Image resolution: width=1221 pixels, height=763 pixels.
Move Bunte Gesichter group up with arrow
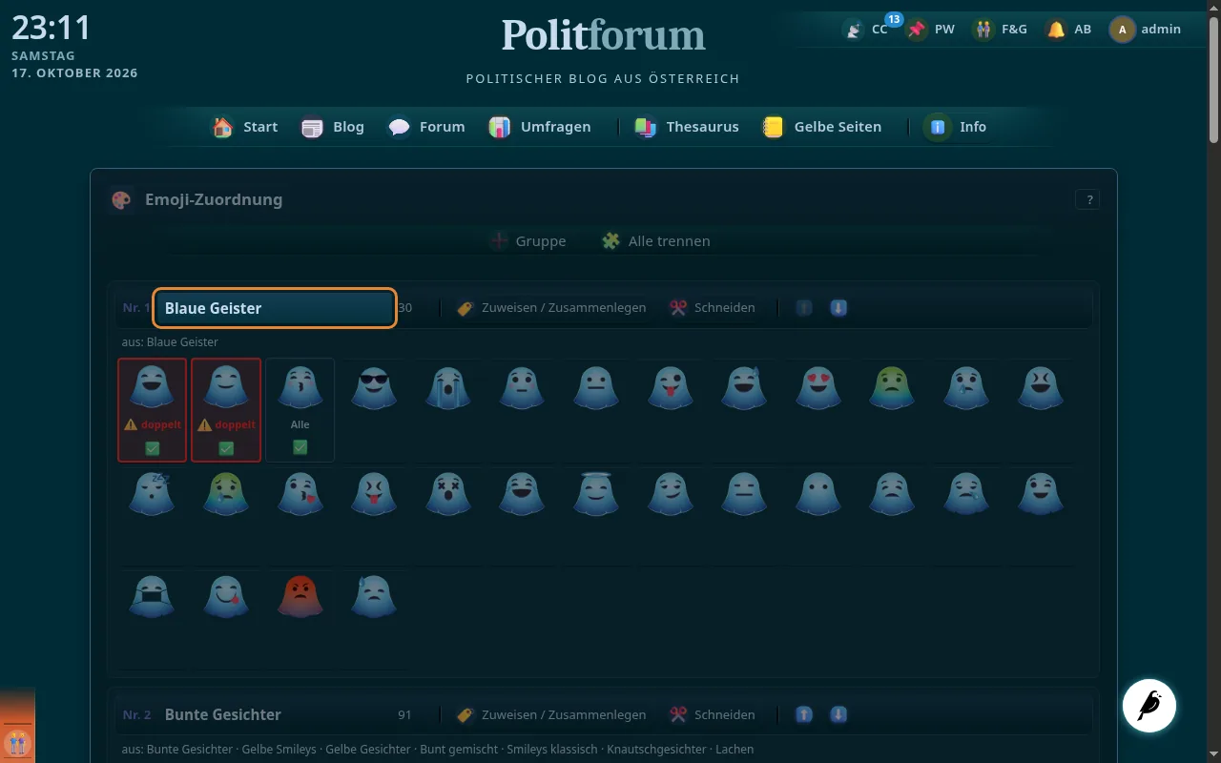(x=804, y=714)
